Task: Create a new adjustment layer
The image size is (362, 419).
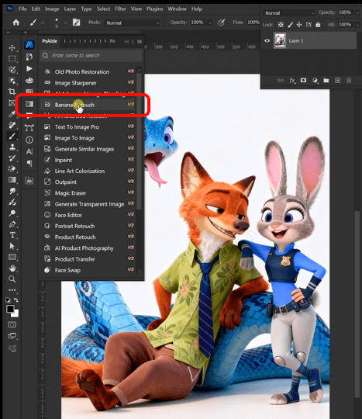Action: (315, 81)
